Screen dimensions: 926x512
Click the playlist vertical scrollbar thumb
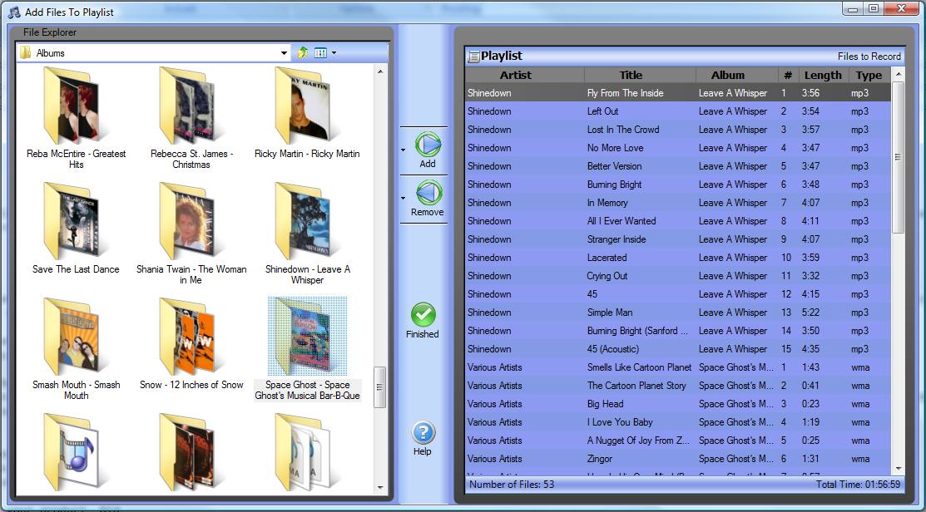[898, 158]
